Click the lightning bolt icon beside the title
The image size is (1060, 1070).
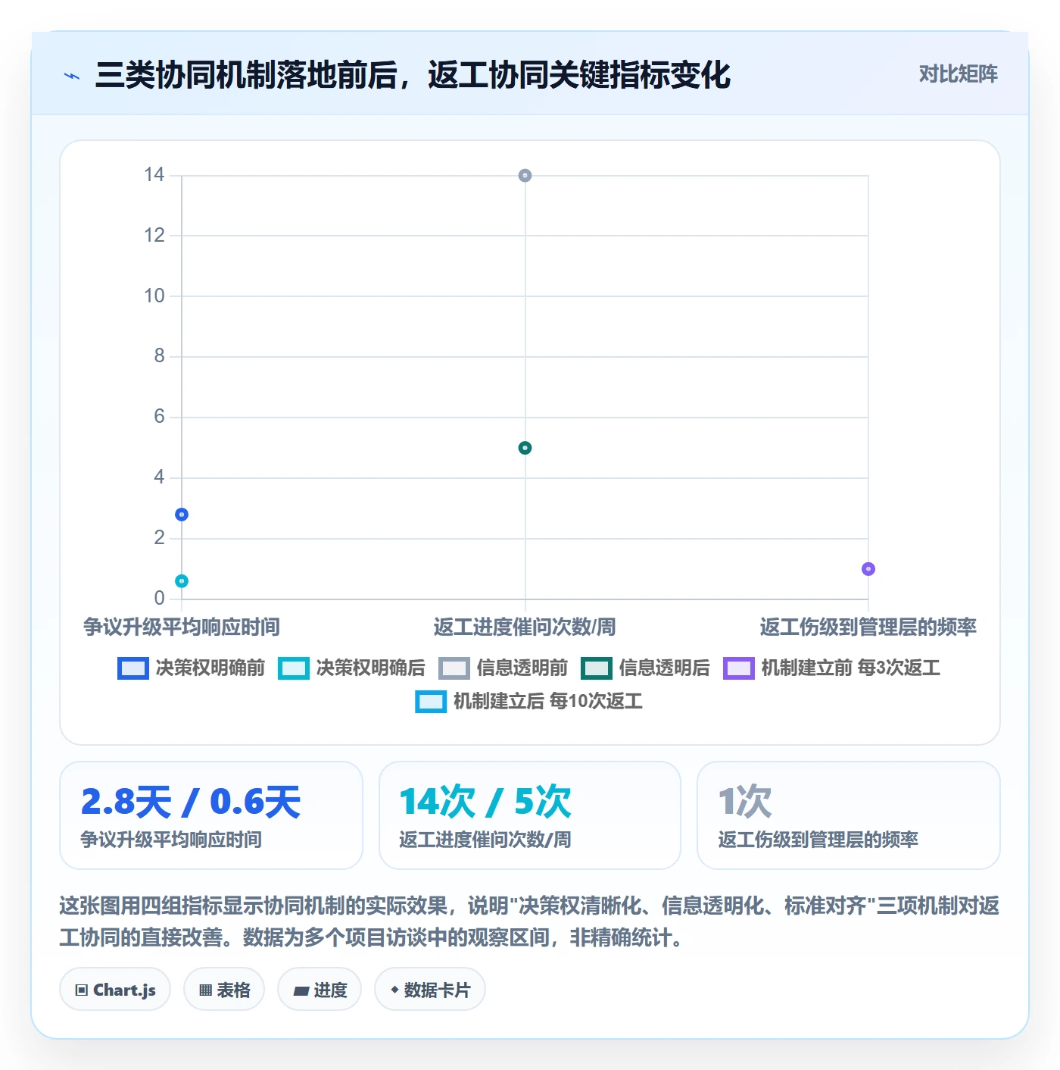pos(72,75)
